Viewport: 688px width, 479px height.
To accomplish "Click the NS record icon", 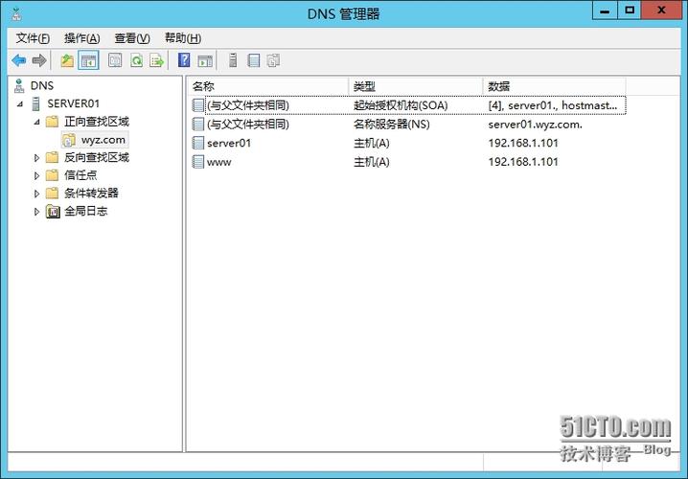I will tap(198, 125).
